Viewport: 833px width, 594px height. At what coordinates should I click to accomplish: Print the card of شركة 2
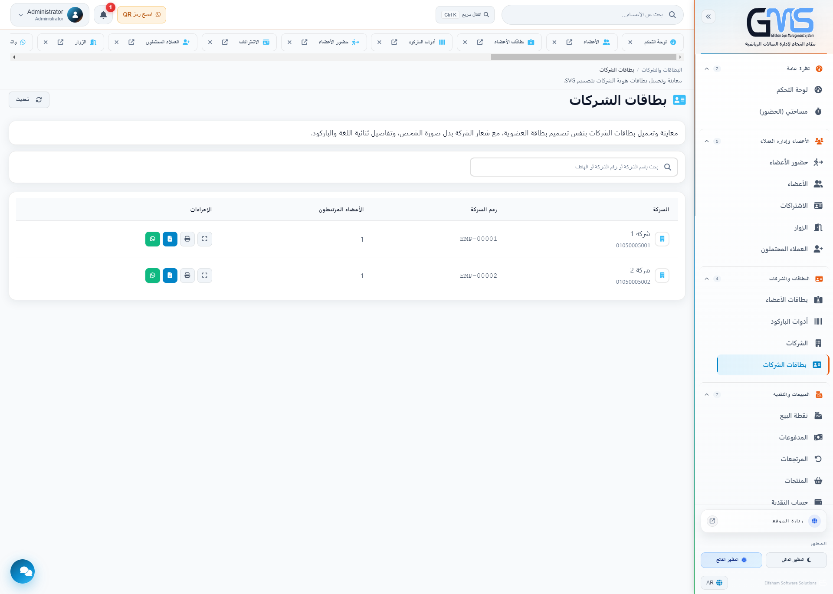coord(187,276)
